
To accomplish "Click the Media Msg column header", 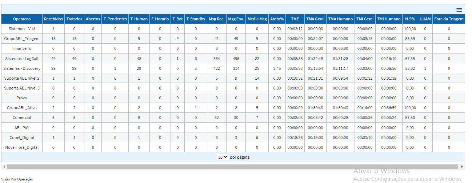I will point(257,19).
